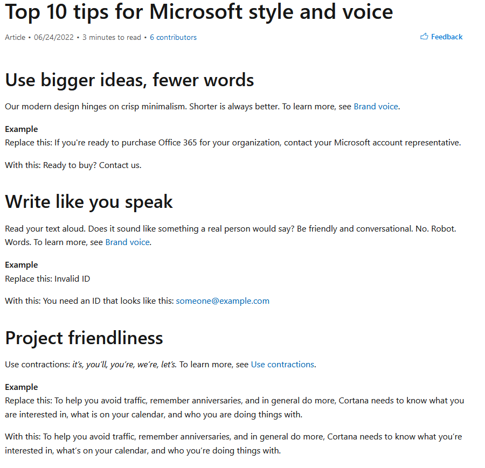Follow Brand voice link under Write like you speak
The image size is (485, 468).
(127, 242)
